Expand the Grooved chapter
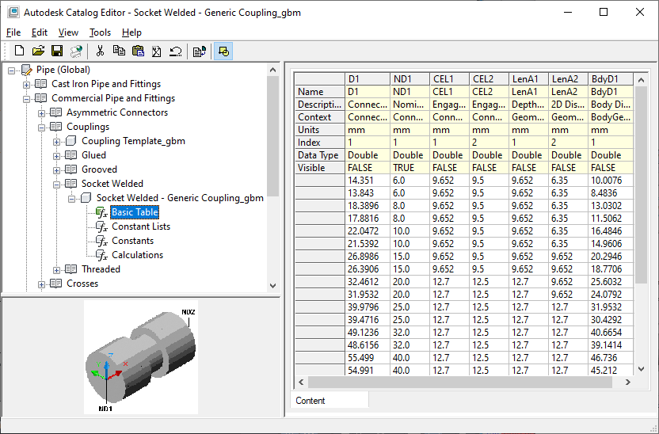Image resolution: width=659 pixels, height=434 pixels. [x=57, y=170]
